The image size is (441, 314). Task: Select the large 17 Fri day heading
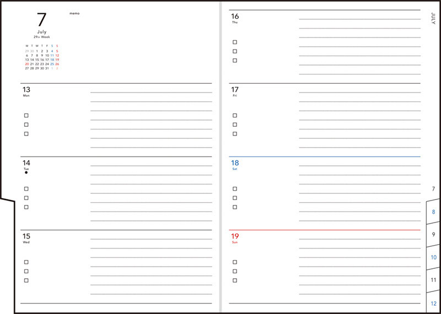click(235, 90)
